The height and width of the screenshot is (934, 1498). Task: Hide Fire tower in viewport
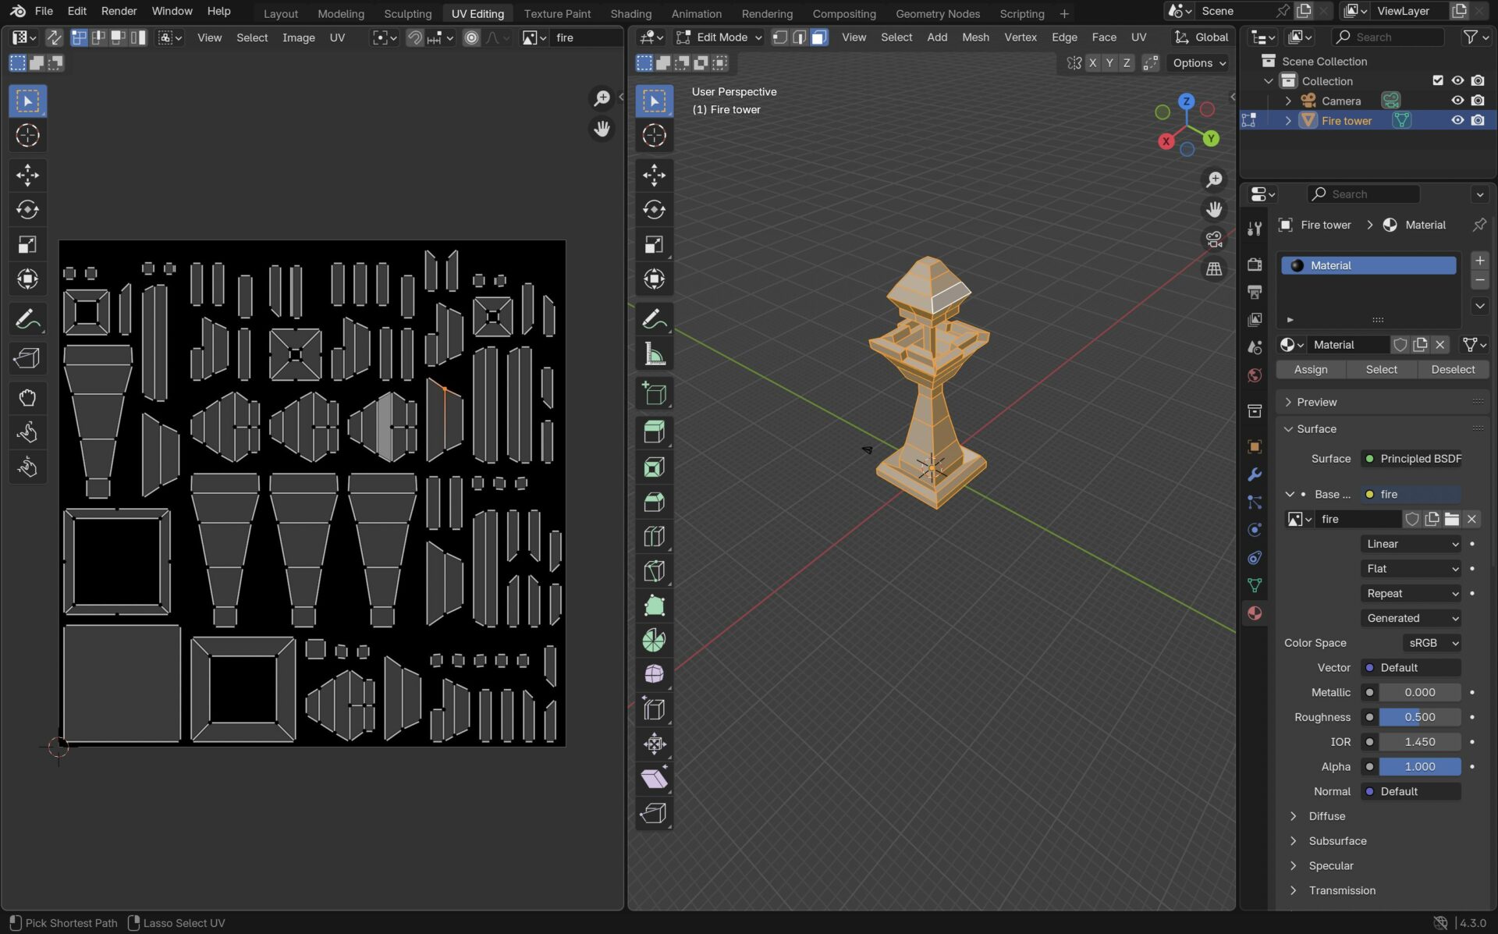(x=1457, y=120)
